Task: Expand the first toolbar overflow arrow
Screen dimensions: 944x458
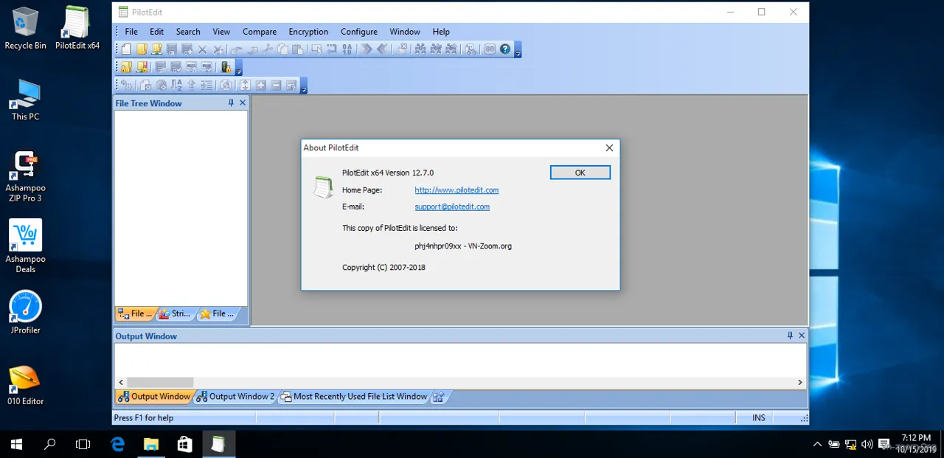Action: pyautogui.click(x=518, y=50)
